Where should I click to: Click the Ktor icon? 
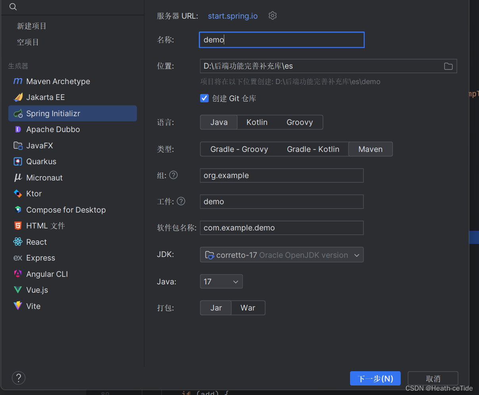pyautogui.click(x=18, y=194)
